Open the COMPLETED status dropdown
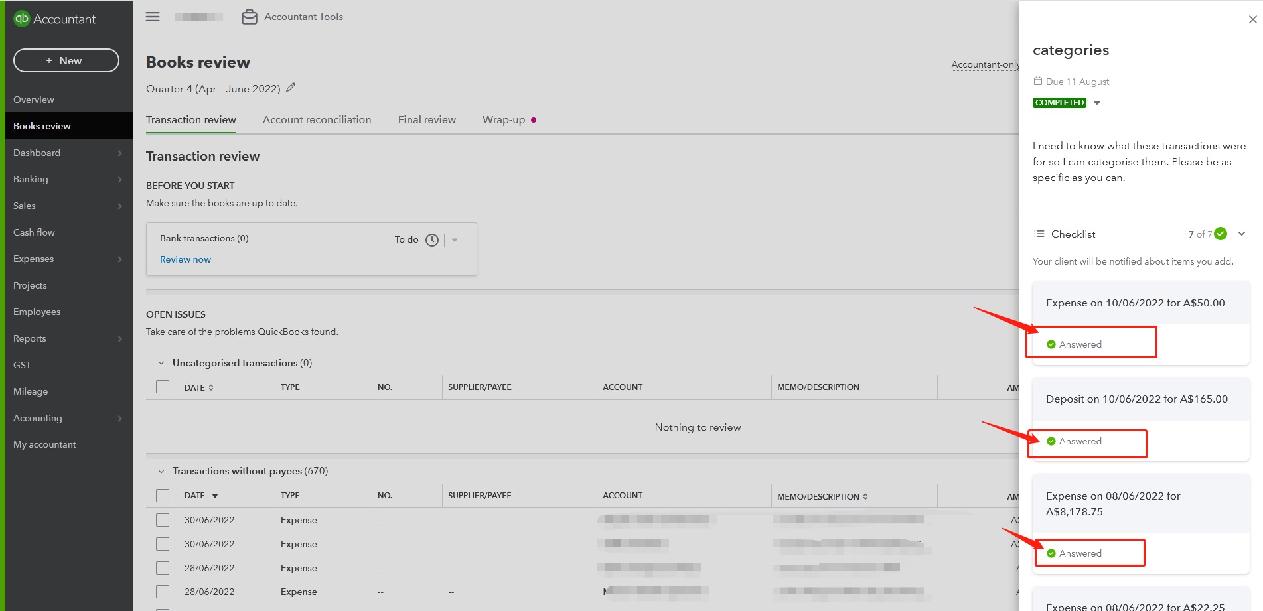 pos(1097,103)
